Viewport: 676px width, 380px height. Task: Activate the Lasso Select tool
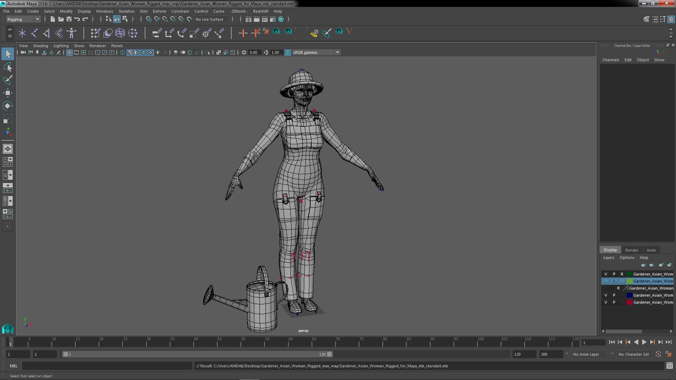(8, 67)
